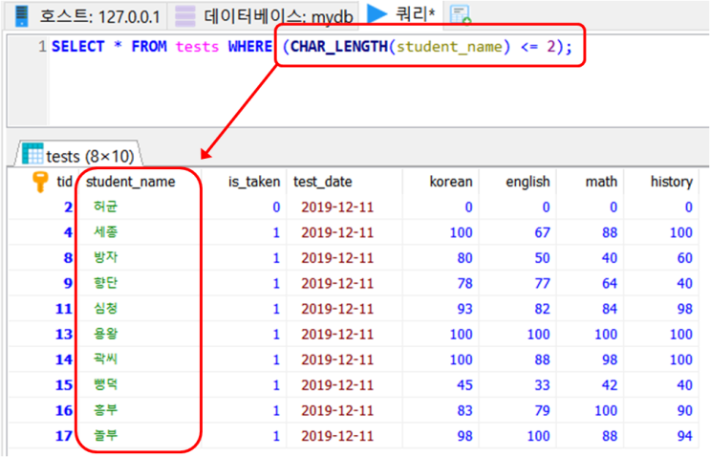Sort by the english column header
The image size is (710, 457).
tap(527, 182)
